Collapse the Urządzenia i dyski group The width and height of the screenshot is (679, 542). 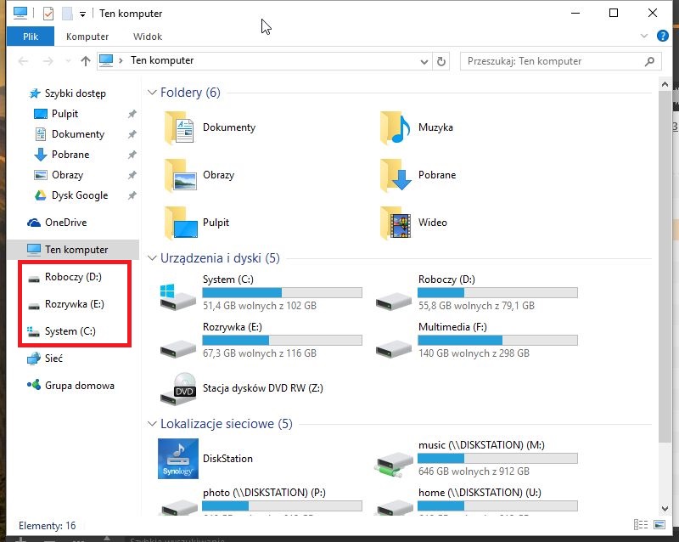pos(152,257)
